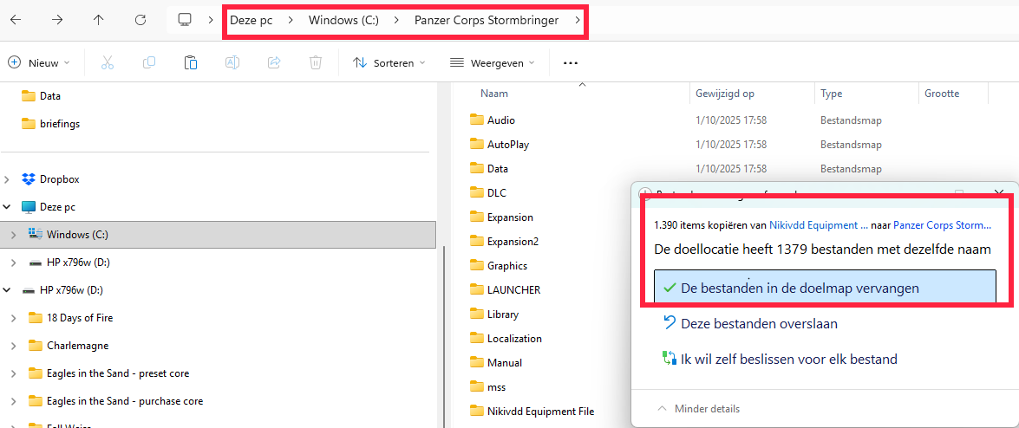Click the Delete trash bin icon
Viewport: 1019px width, 428px height.
click(316, 62)
